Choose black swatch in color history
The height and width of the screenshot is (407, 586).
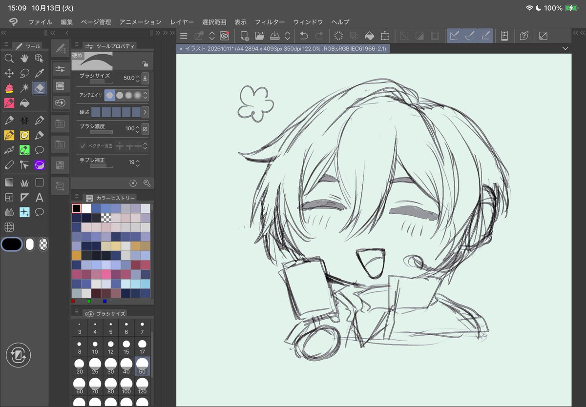tap(76, 208)
